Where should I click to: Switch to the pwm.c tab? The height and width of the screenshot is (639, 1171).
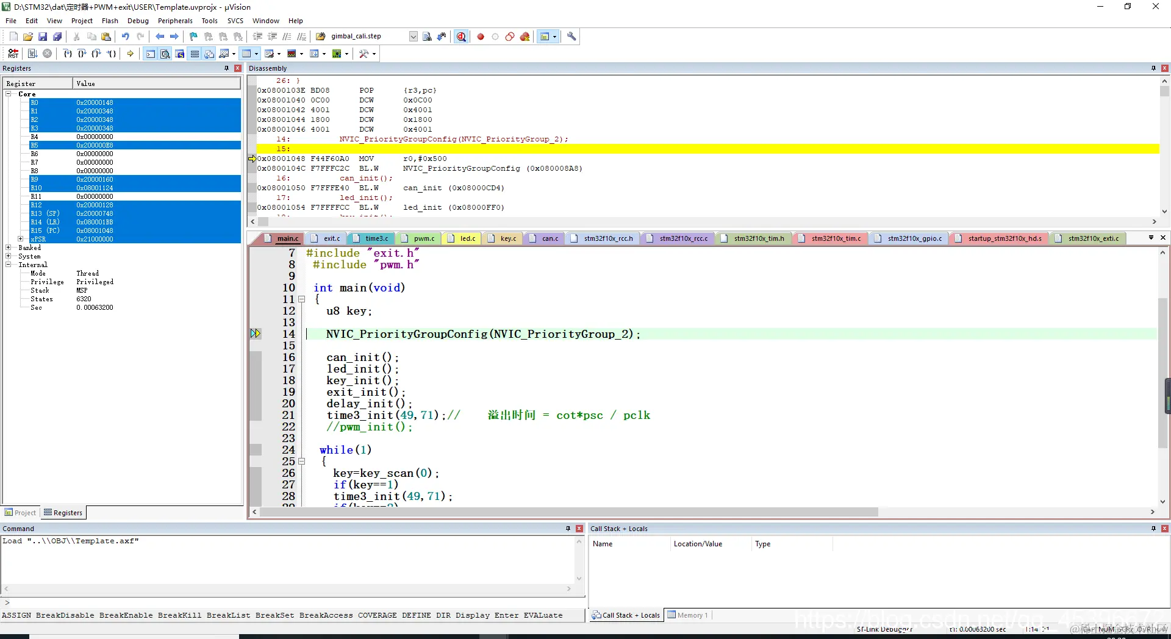(420, 238)
